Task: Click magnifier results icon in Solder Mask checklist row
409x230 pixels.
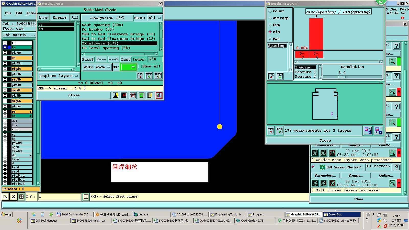Action: [392, 153]
